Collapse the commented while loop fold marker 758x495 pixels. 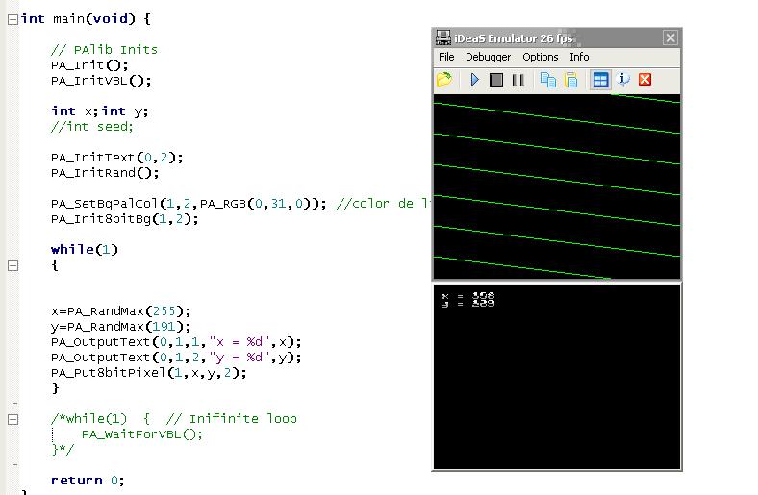[x=13, y=419]
